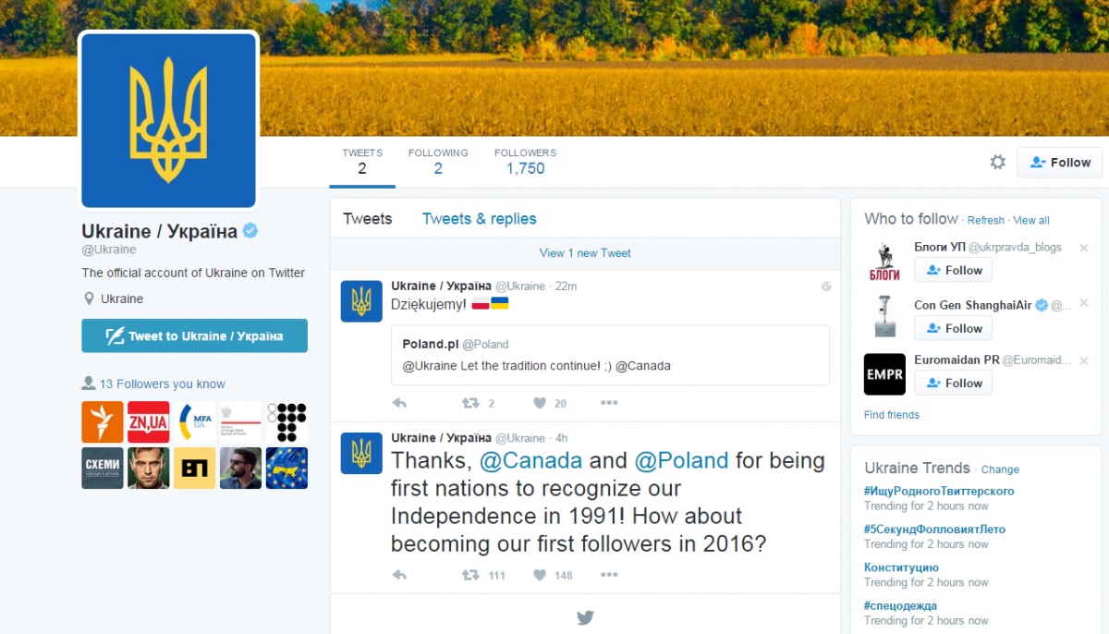
Task: Change the Ukraine Trends location
Action: tap(1000, 469)
